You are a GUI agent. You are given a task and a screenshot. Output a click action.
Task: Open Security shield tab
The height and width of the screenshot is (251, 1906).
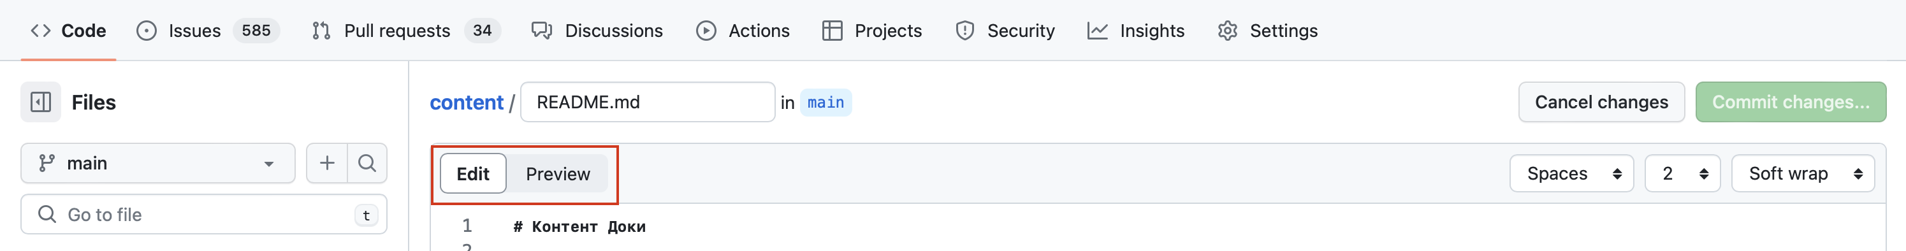pos(1005,31)
